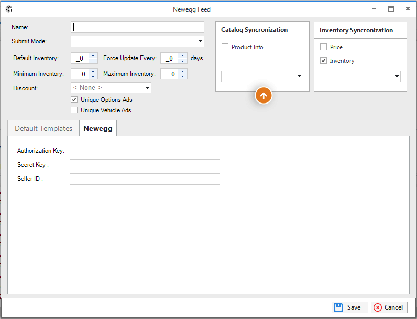417x319 pixels.
Task: Click the Force Update Every number field
Action: click(170, 58)
